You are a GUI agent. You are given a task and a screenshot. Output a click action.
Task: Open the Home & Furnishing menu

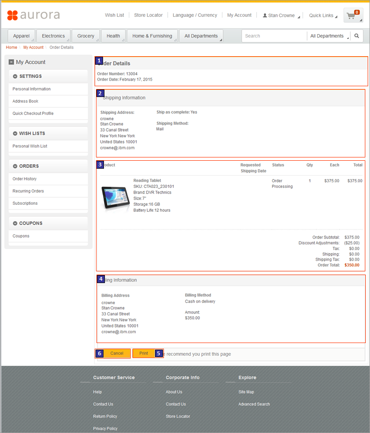point(152,36)
